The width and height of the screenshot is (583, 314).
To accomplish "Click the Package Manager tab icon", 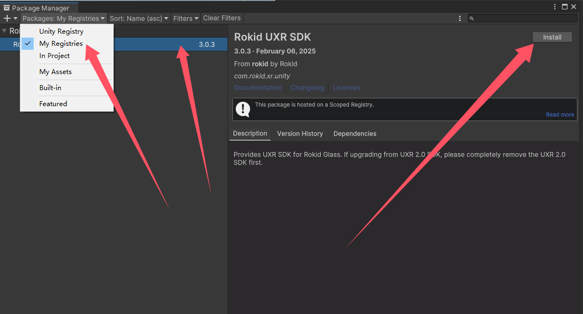I will coord(7,8).
